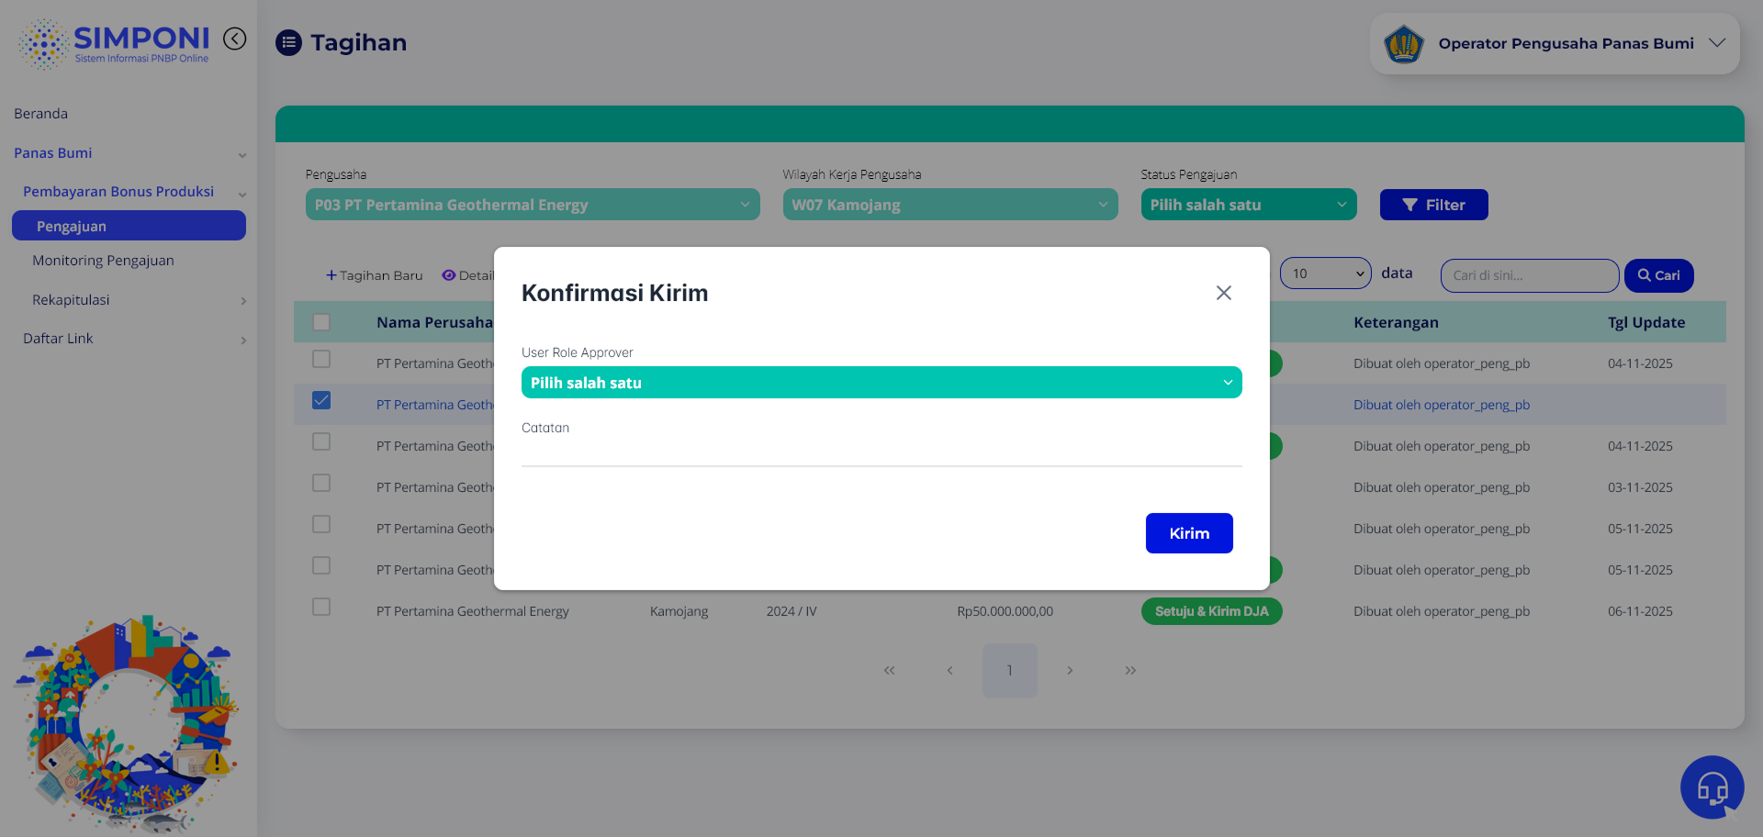1763x837 pixels.
Task: Click page number 1 in pagination
Action: click(1009, 670)
